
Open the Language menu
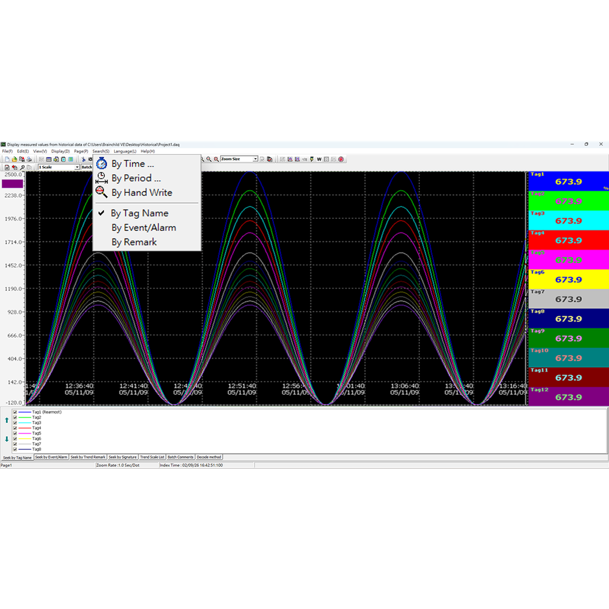click(124, 150)
